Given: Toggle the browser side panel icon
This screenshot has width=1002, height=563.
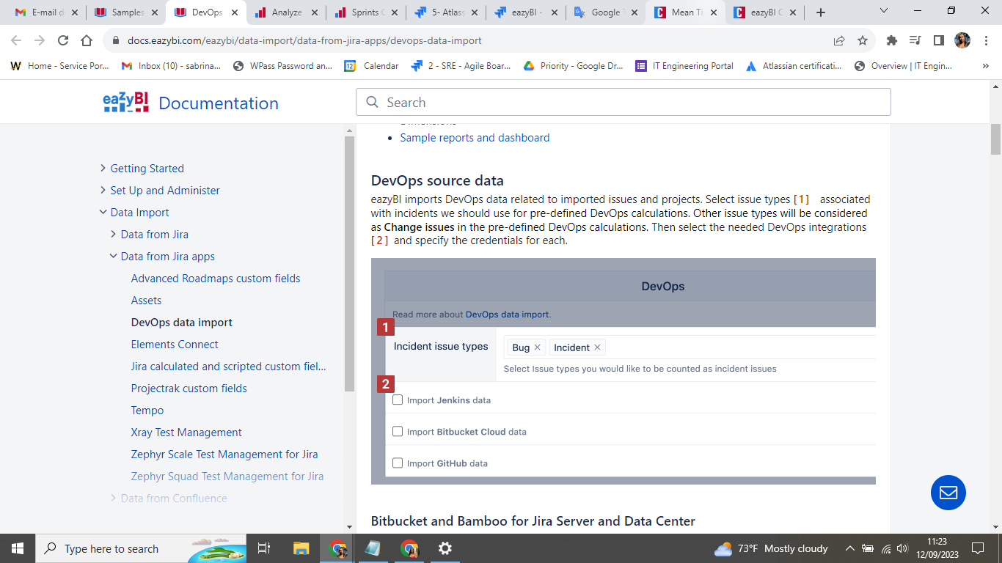Looking at the screenshot, I should [x=938, y=40].
